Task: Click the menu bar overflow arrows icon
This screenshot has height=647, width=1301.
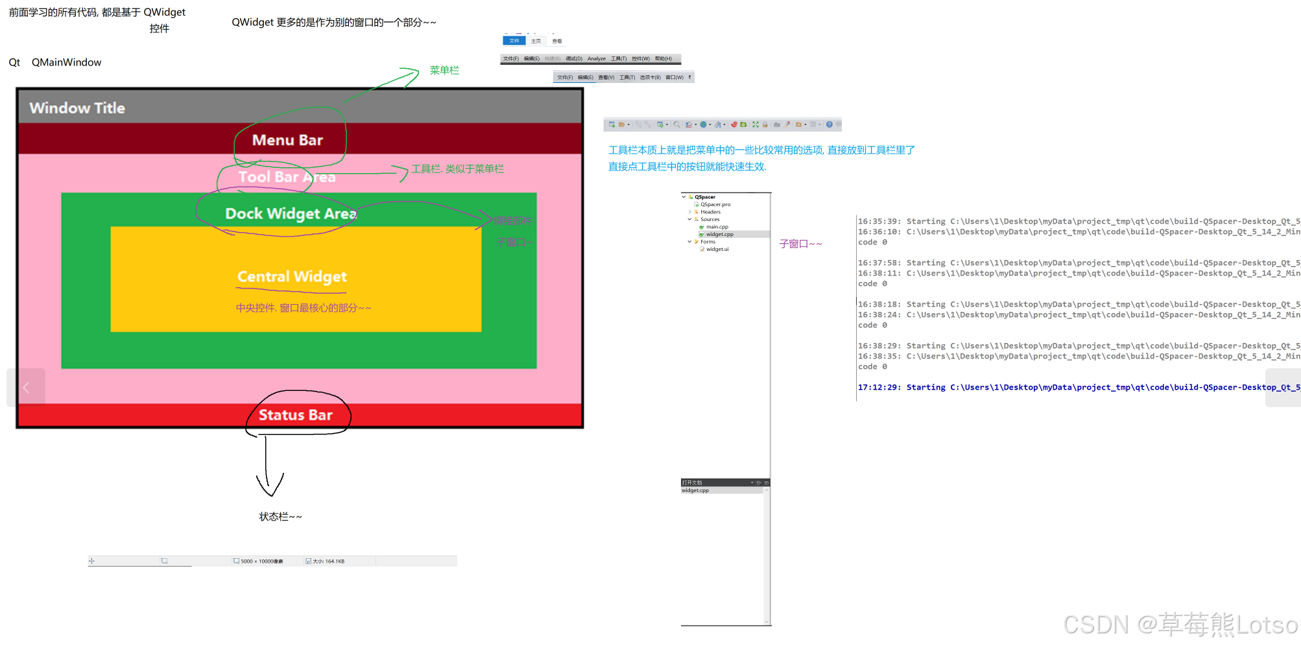Action: 690,77
